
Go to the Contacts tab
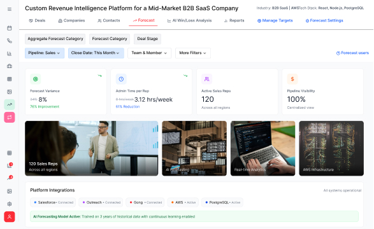[109, 21]
